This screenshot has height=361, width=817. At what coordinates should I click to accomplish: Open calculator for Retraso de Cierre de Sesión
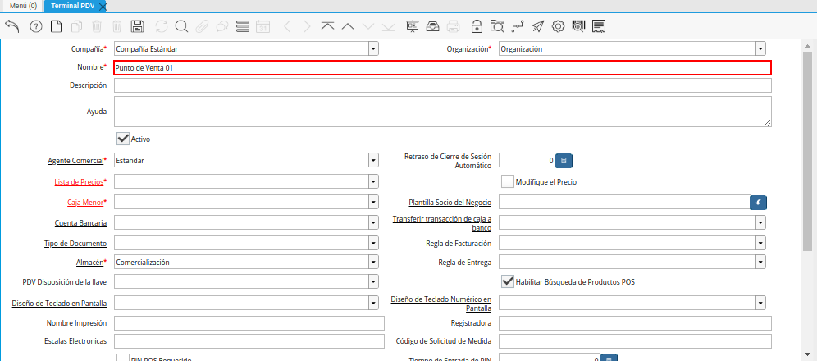564,161
